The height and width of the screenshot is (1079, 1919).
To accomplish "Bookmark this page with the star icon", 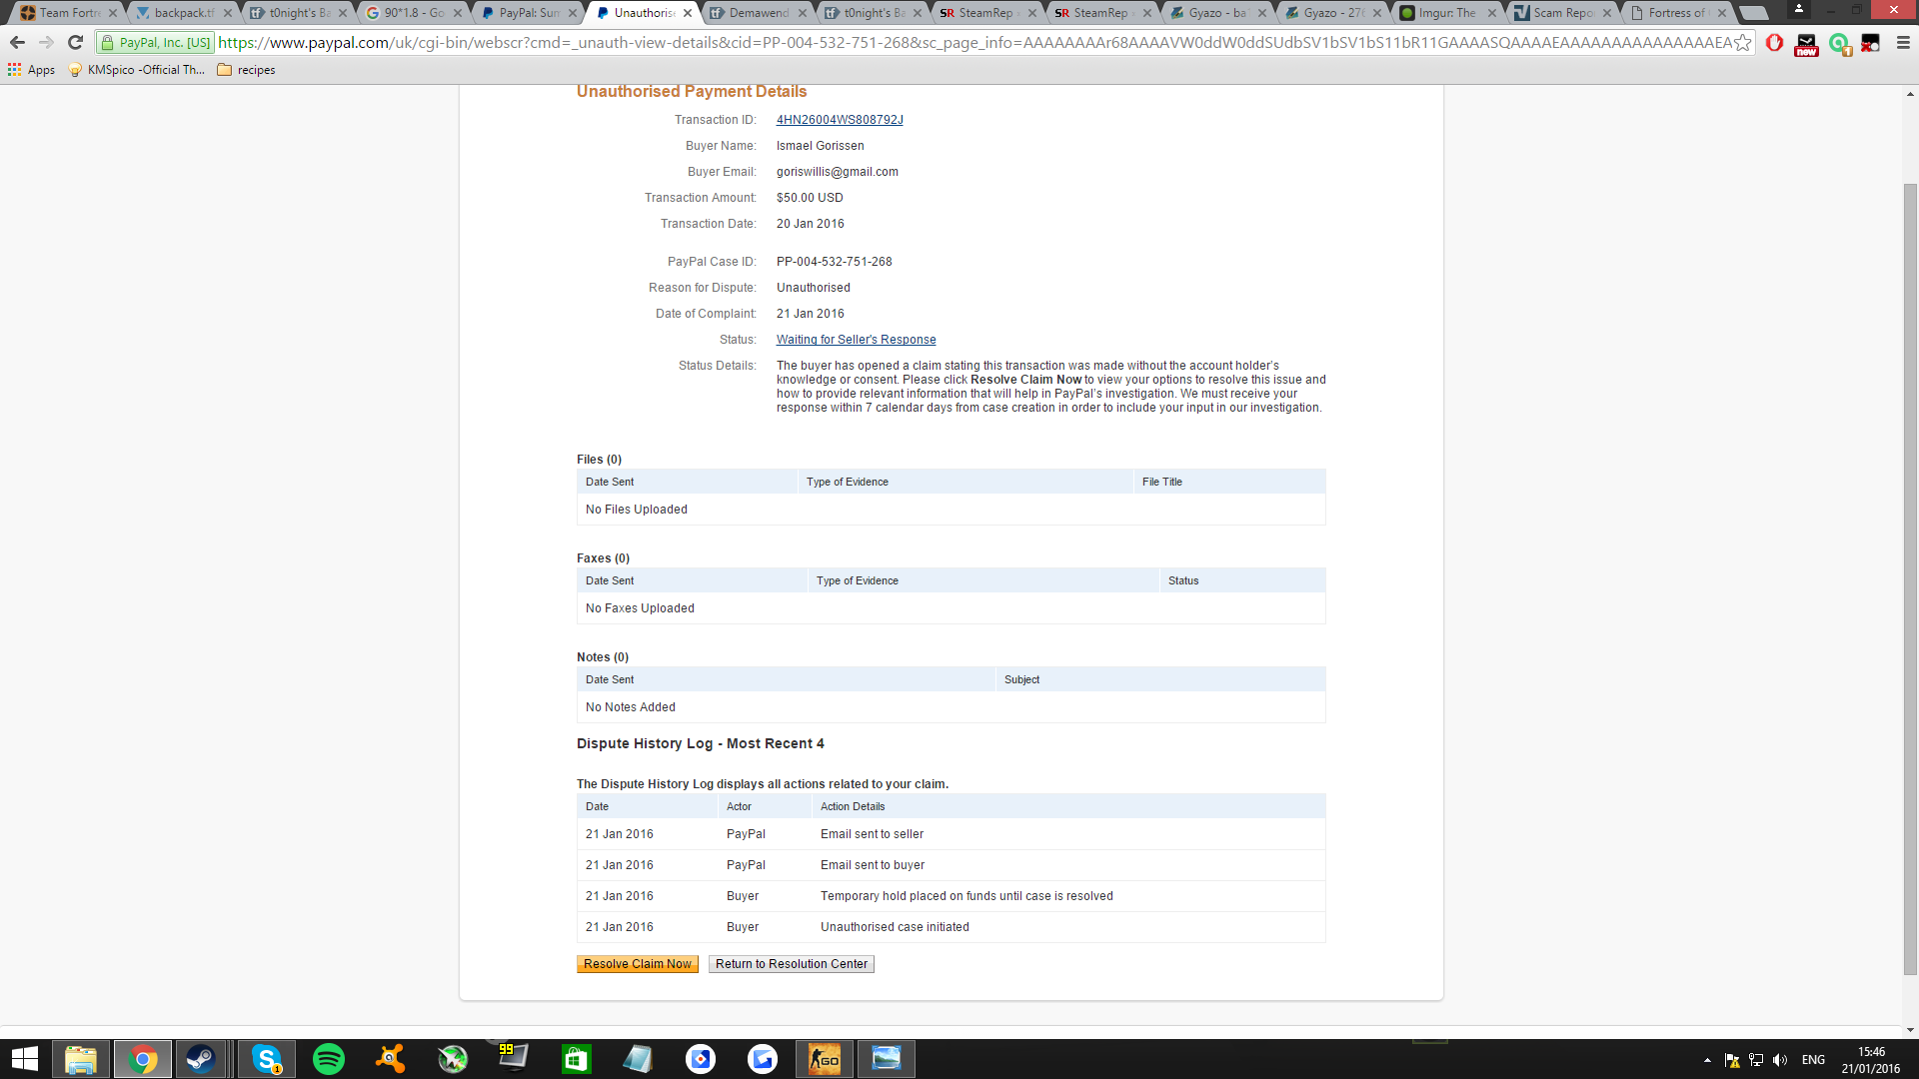I will (x=1742, y=43).
